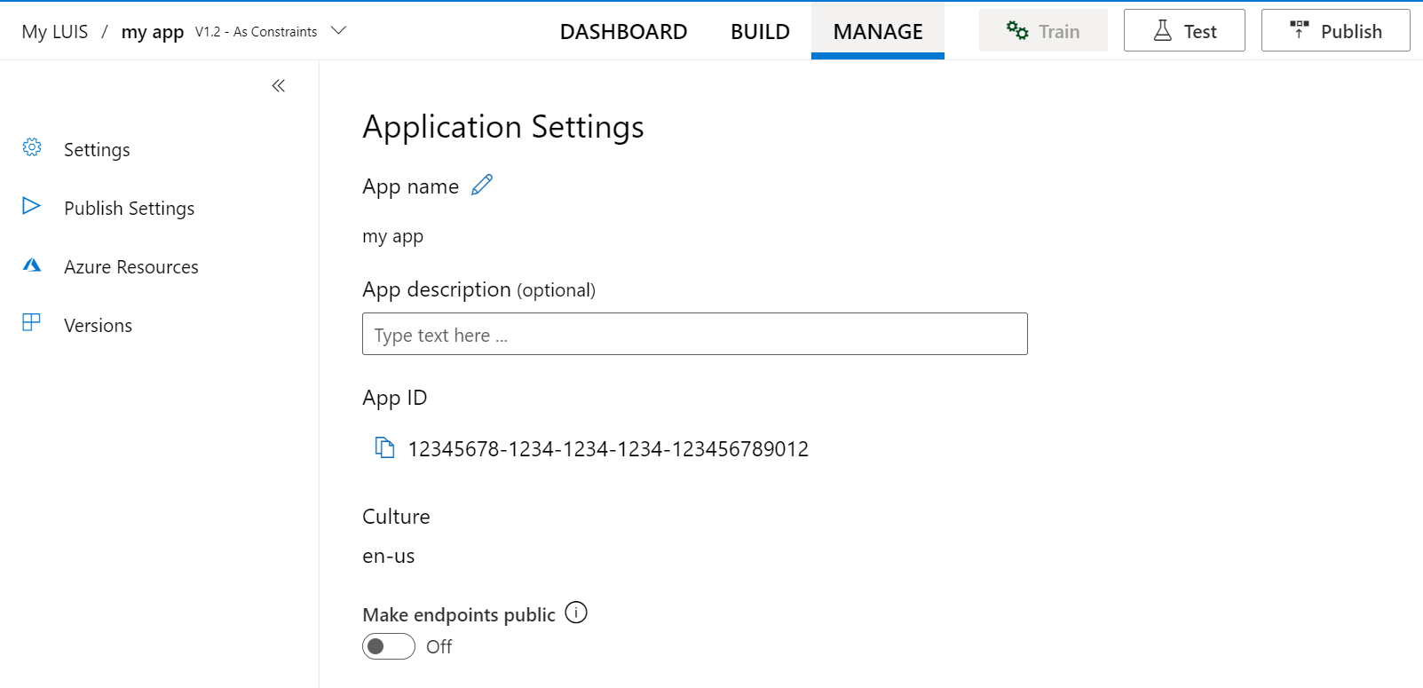
Task: Open Azure Resources from the sidebar
Action: click(x=131, y=267)
